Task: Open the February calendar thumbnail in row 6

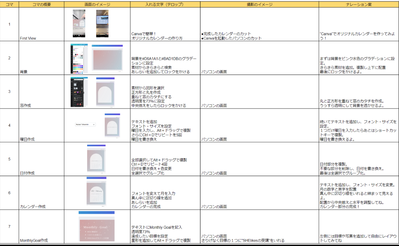Action: (96, 192)
